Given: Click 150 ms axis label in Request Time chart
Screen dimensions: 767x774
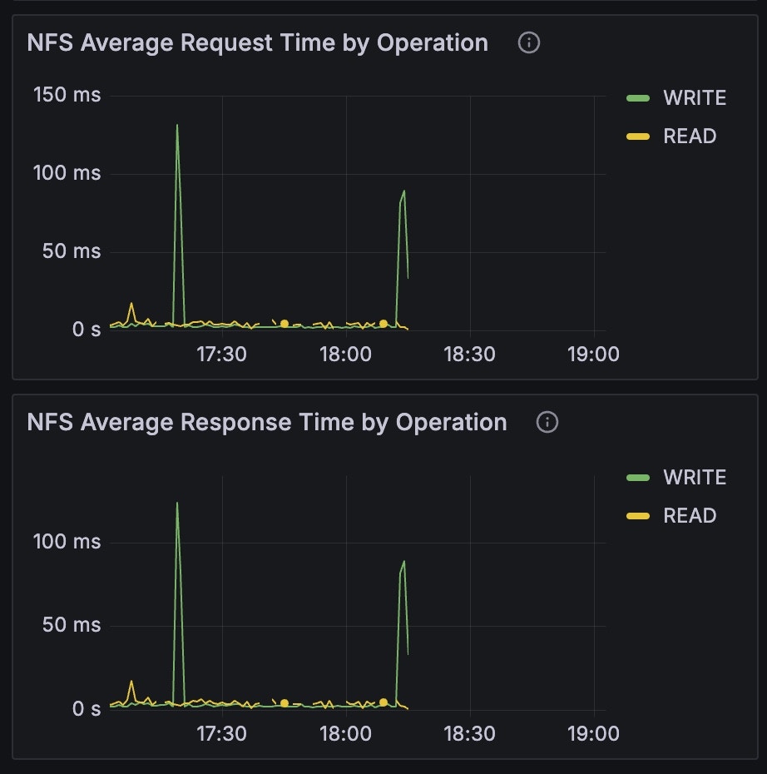Looking at the screenshot, I should (x=67, y=95).
